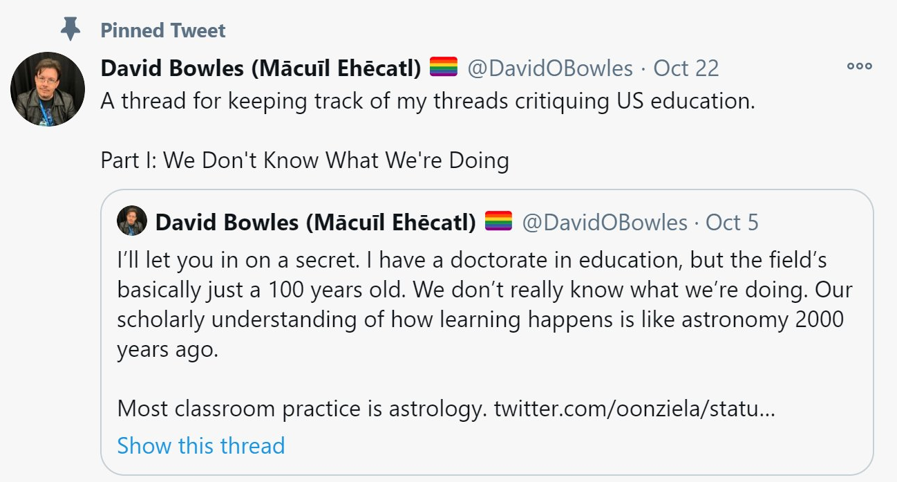Image resolution: width=897 pixels, height=482 pixels.
Task: Open the quoted tweet starting "I'll let you in on a secret"
Action: point(472,260)
